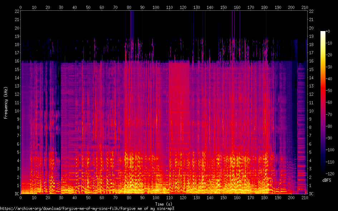Select the "-60" value on the dBFS scale
338x211 pixels.
329,102
